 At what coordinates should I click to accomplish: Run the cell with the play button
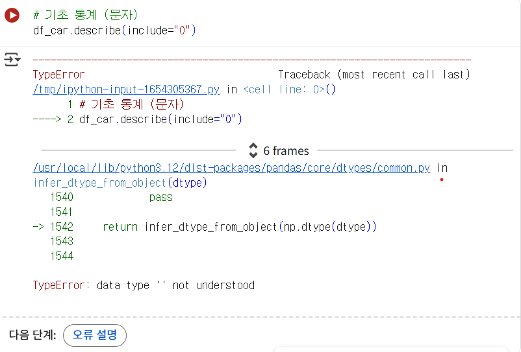[x=12, y=16]
